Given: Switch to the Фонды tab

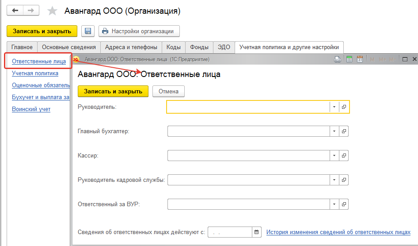Looking at the screenshot, I should tap(199, 47).
